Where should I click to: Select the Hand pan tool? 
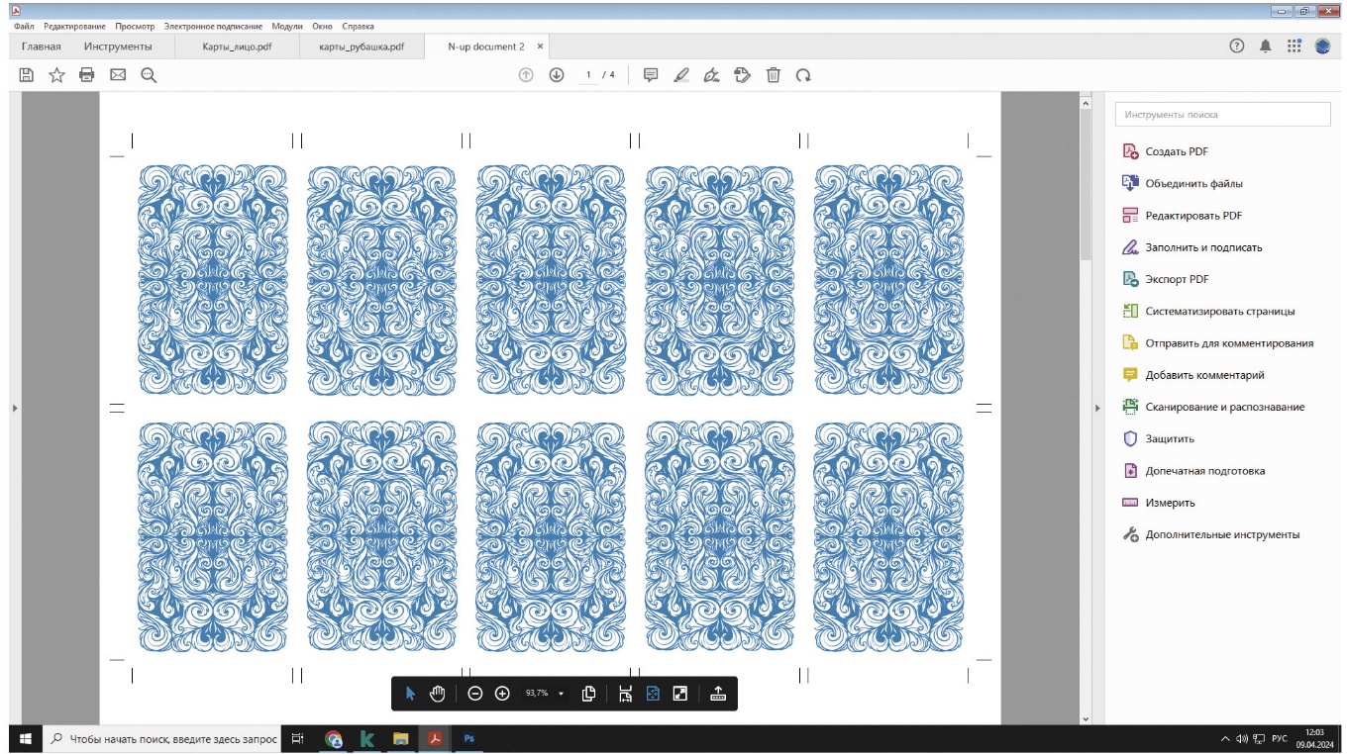click(x=438, y=694)
